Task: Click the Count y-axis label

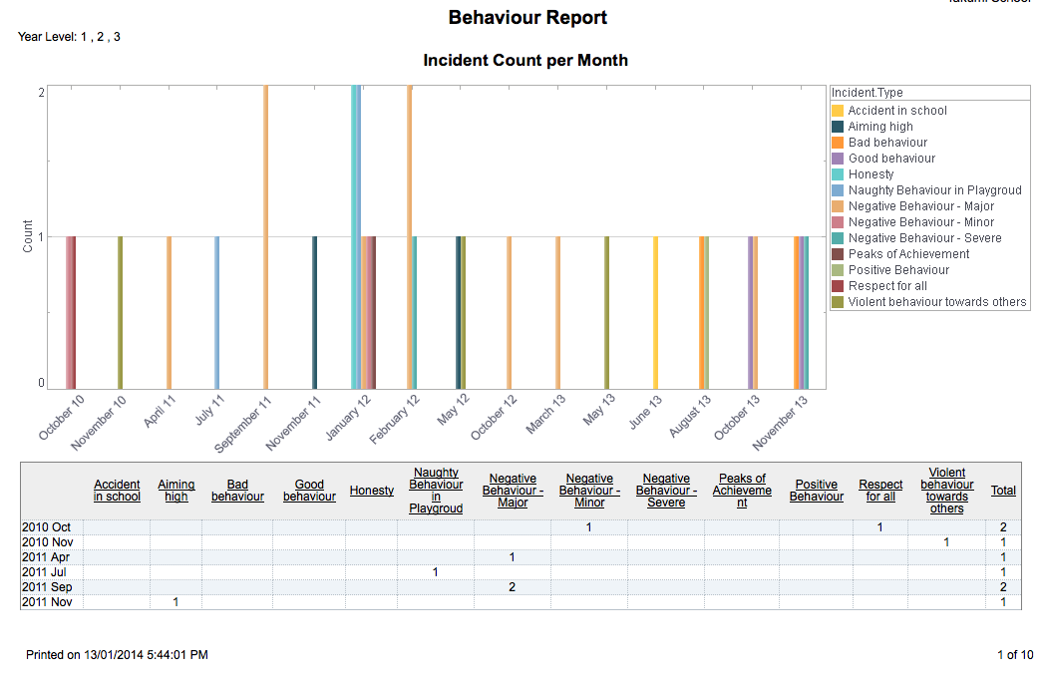Action: pos(28,236)
